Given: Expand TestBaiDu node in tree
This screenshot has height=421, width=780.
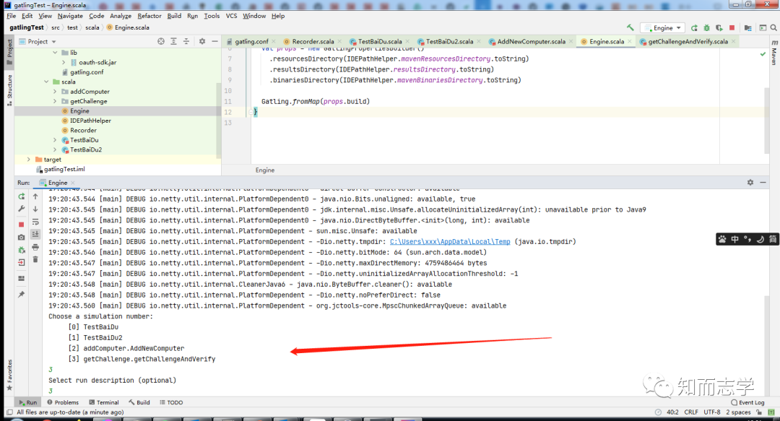Looking at the screenshot, I should pyautogui.click(x=55, y=140).
